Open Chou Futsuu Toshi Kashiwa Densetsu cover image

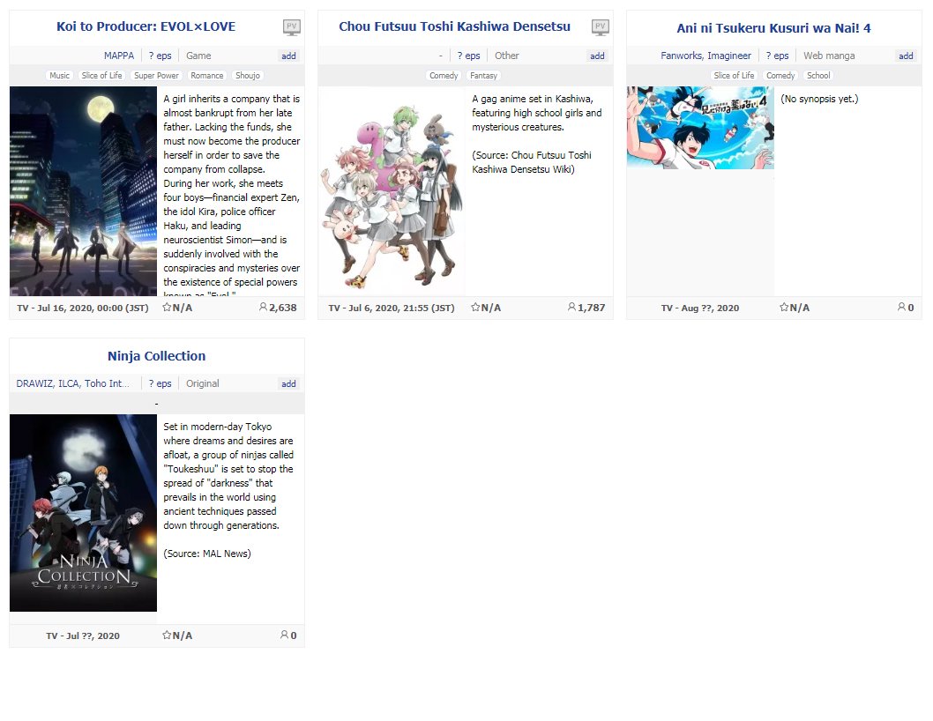point(392,191)
